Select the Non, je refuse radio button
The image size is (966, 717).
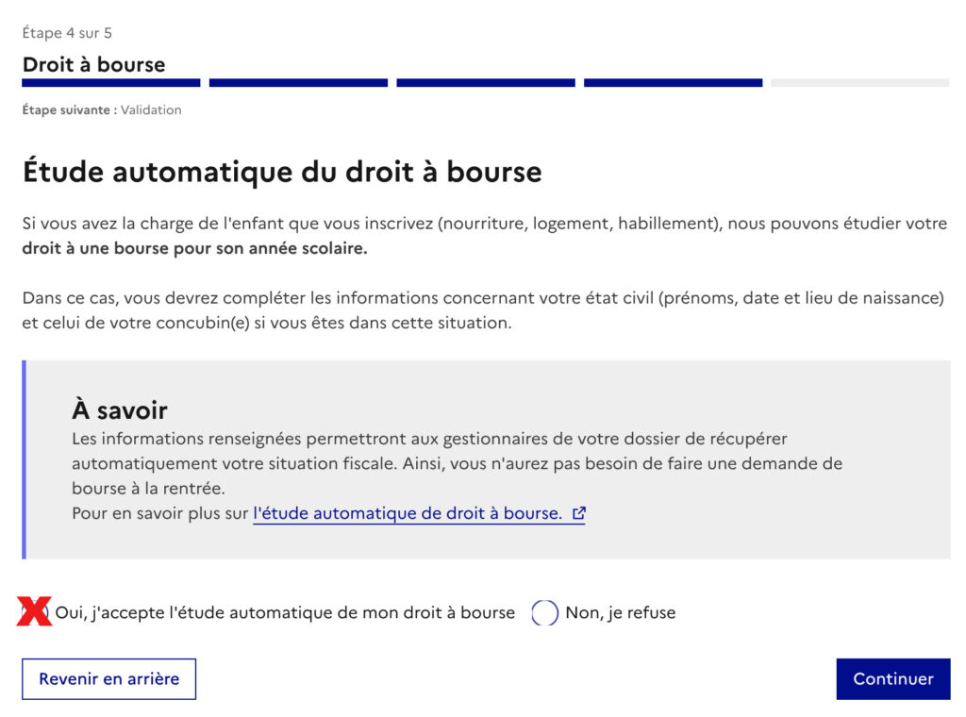544,613
